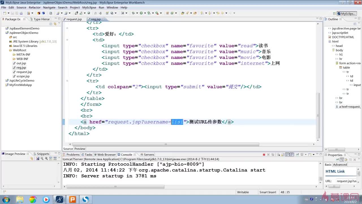Open Display Selected Console dropdown arrow
Screen dimensions: 362x204
pyautogui.click(x=306, y=155)
